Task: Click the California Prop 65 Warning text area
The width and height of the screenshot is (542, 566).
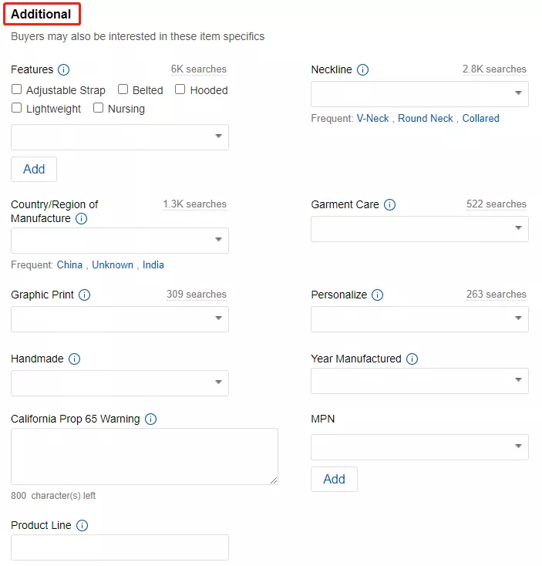Action: (x=144, y=457)
